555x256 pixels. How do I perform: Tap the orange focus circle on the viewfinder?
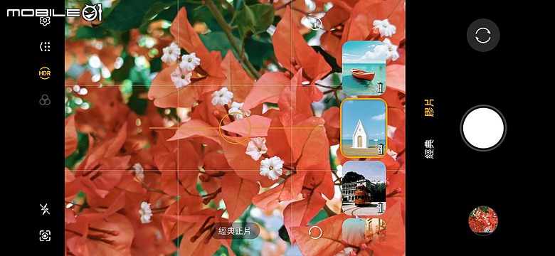pos(235,128)
